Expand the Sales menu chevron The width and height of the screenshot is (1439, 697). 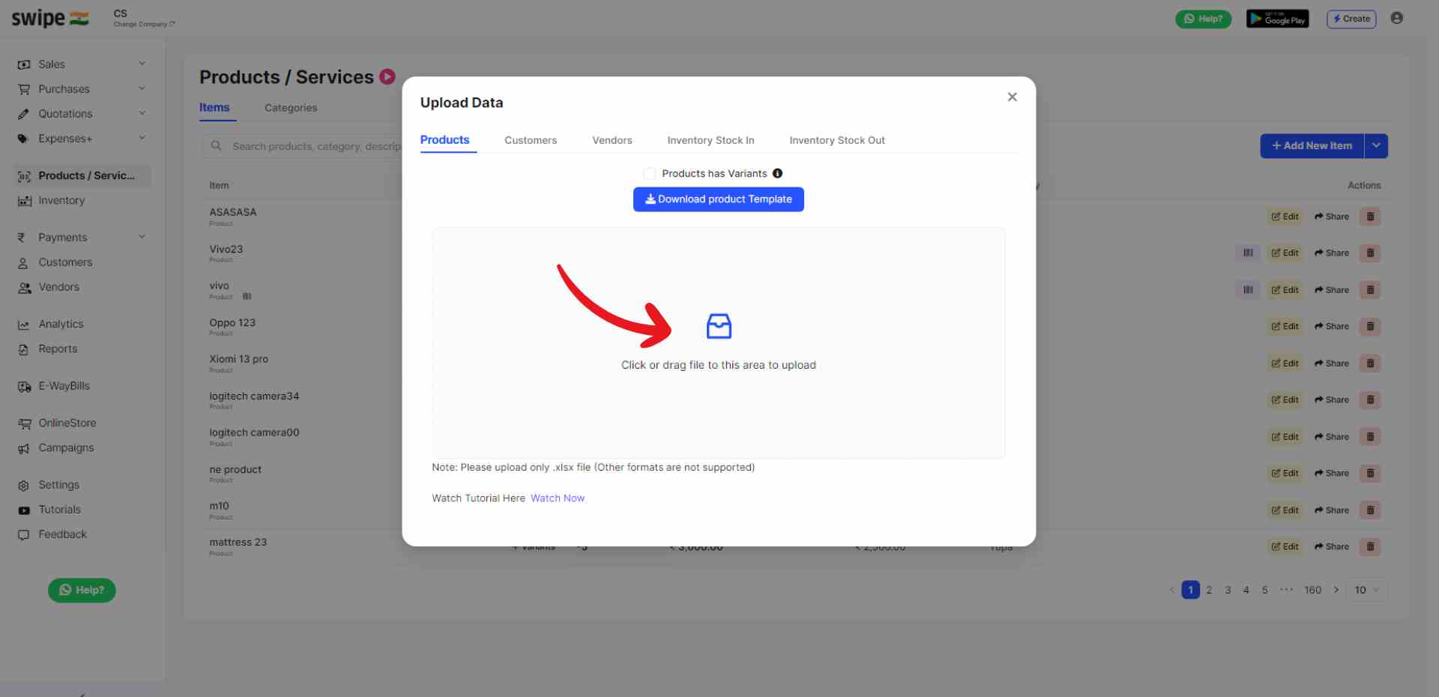pyautogui.click(x=142, y=64)
